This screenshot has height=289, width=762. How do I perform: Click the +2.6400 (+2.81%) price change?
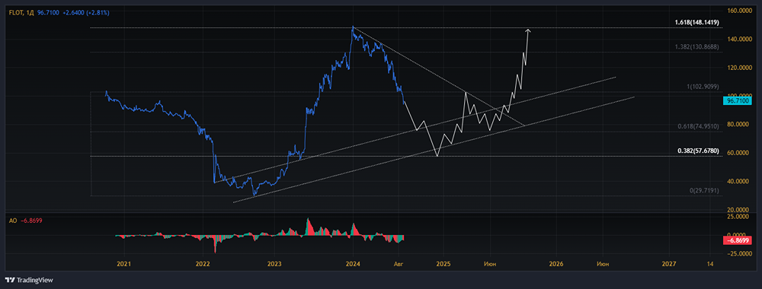tap(87, 12)
